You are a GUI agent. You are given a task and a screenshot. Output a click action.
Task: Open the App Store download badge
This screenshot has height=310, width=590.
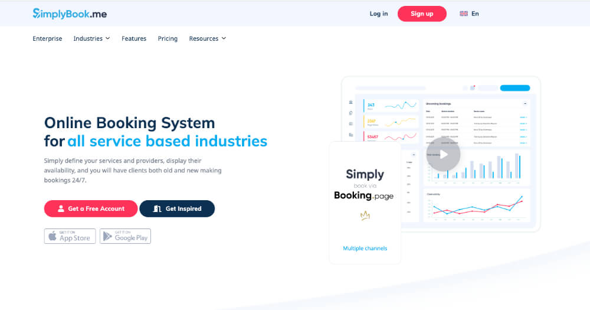pos(70,236)
